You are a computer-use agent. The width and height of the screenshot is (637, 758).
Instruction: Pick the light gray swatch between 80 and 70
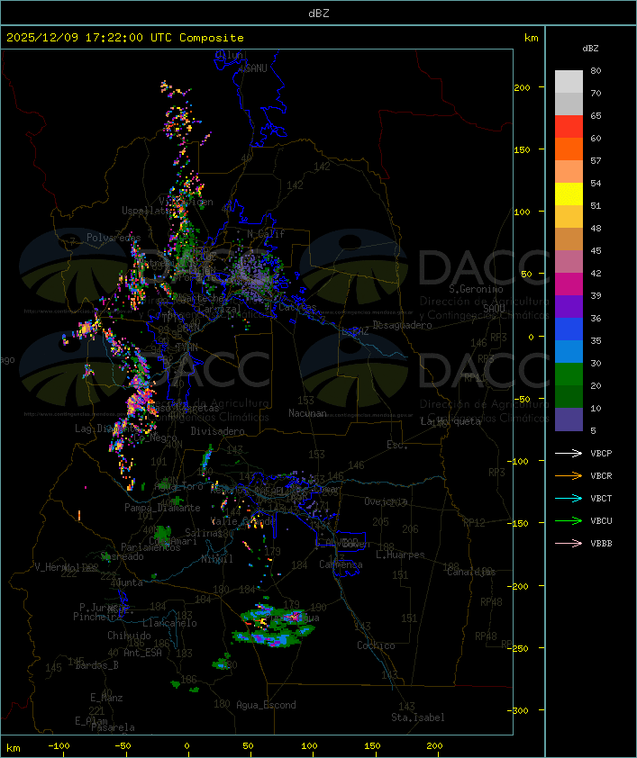coord(569,82)
